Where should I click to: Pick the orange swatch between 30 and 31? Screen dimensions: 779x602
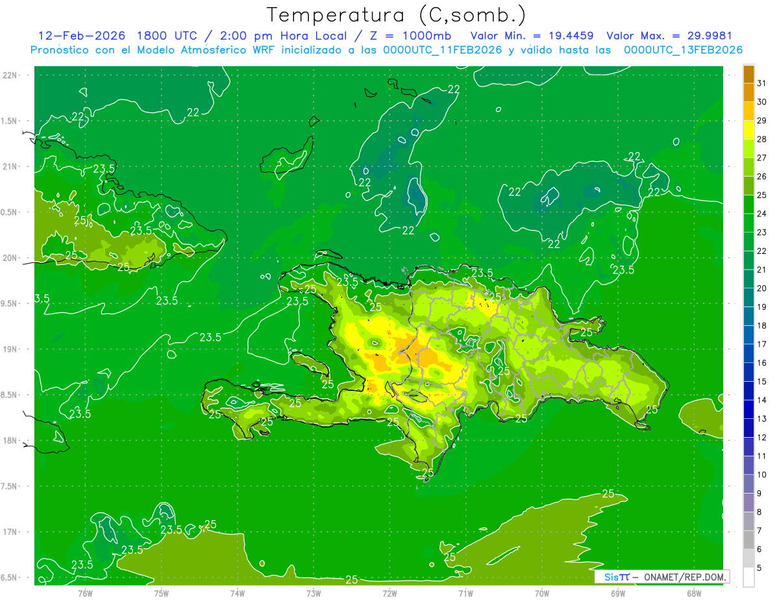point(748,93)
